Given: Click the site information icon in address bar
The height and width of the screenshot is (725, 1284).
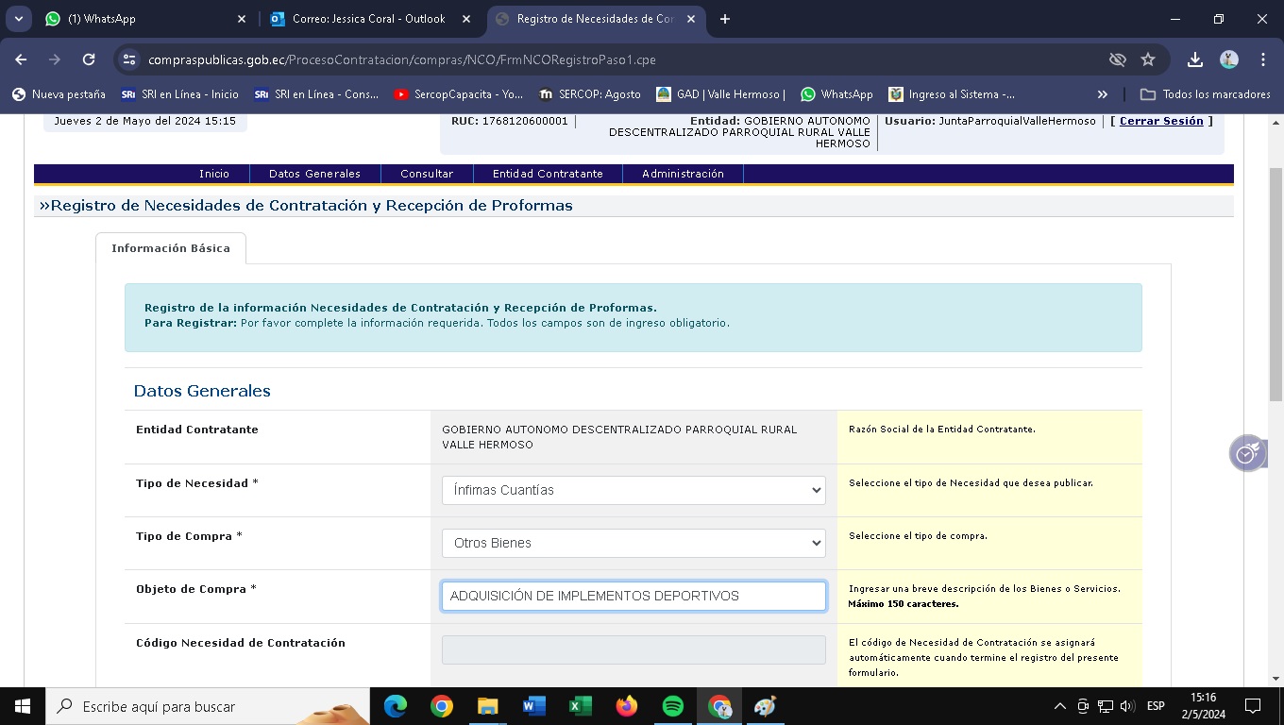Looking at the screenshot, I should [x=129, y=59].
